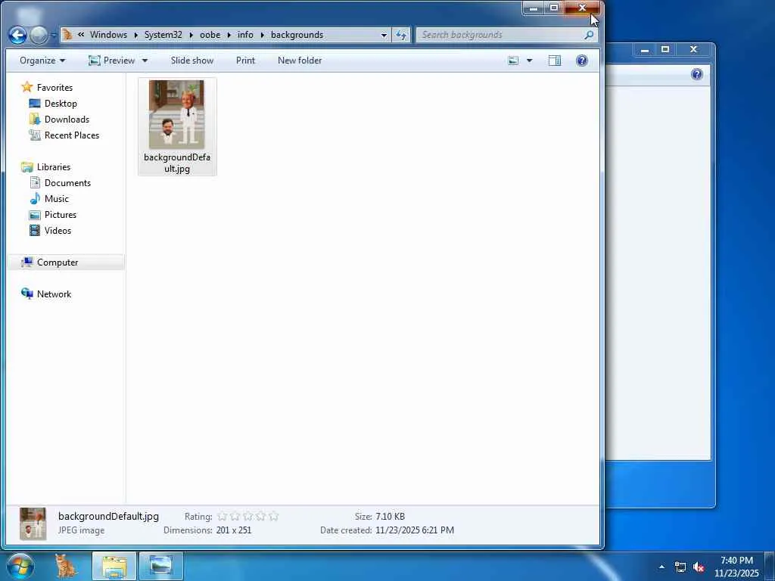Select Favorites in the navigation pane

pos(54,88)
